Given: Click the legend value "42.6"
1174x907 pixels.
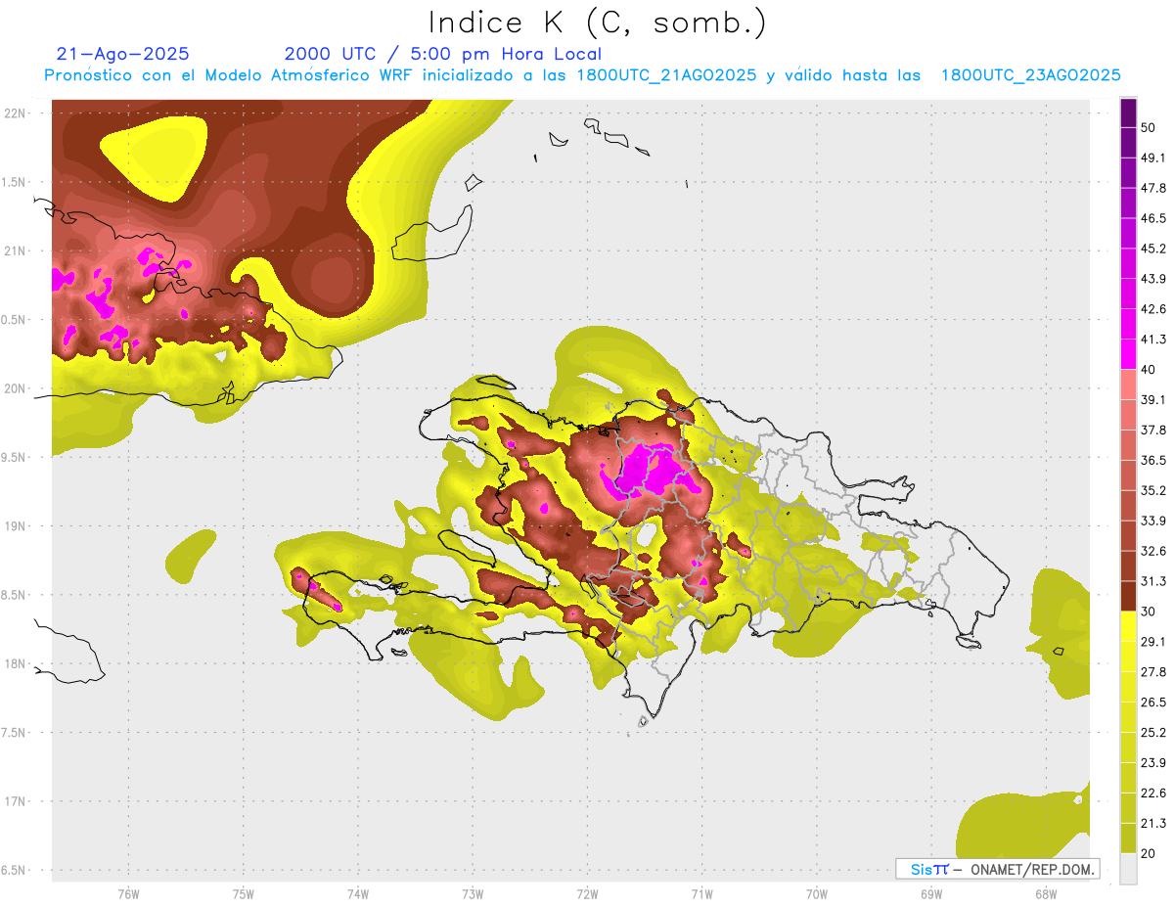Looking at the screenshot, I should [x=1153, y=309].
